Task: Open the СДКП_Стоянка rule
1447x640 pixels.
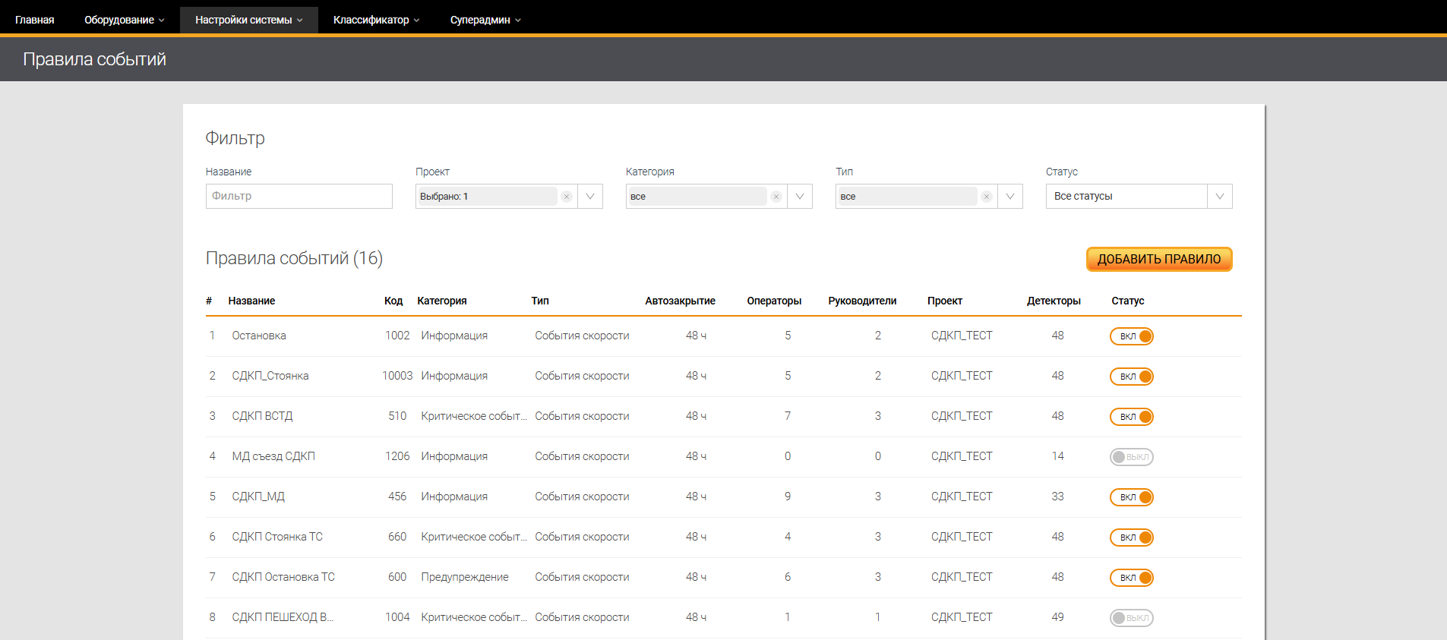Action: pyautogui.click(x=270, y=376)
